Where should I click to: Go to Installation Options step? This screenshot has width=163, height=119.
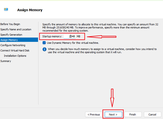[x=15, y=56]
